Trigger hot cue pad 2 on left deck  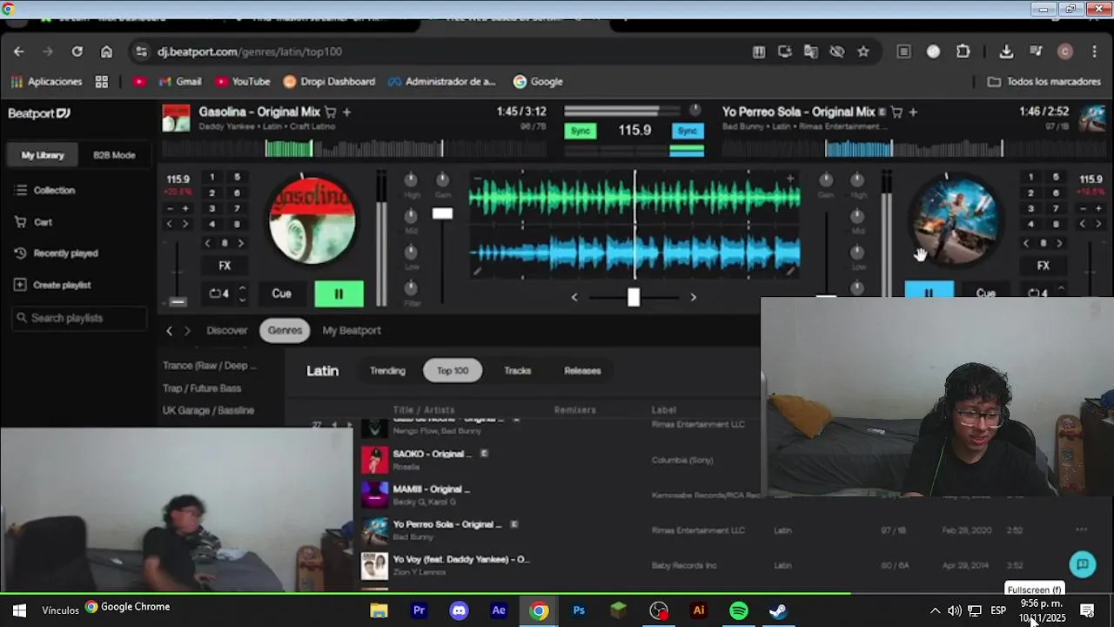(x=211, y=193)
